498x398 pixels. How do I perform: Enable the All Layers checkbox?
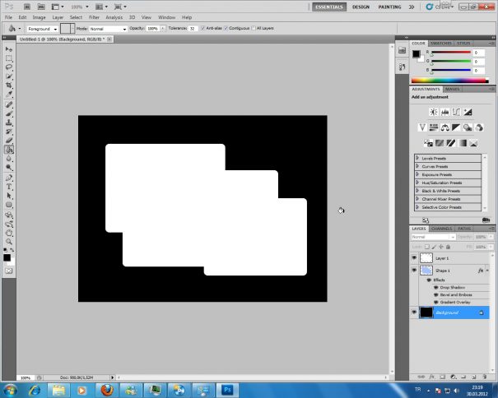(254, 28)
